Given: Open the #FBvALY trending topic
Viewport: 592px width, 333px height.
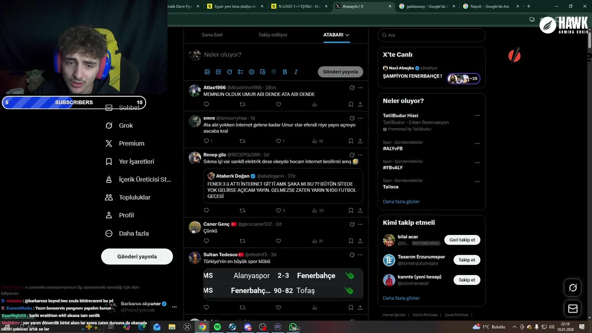Looking at the screenshot, I should tap(393, 168).
